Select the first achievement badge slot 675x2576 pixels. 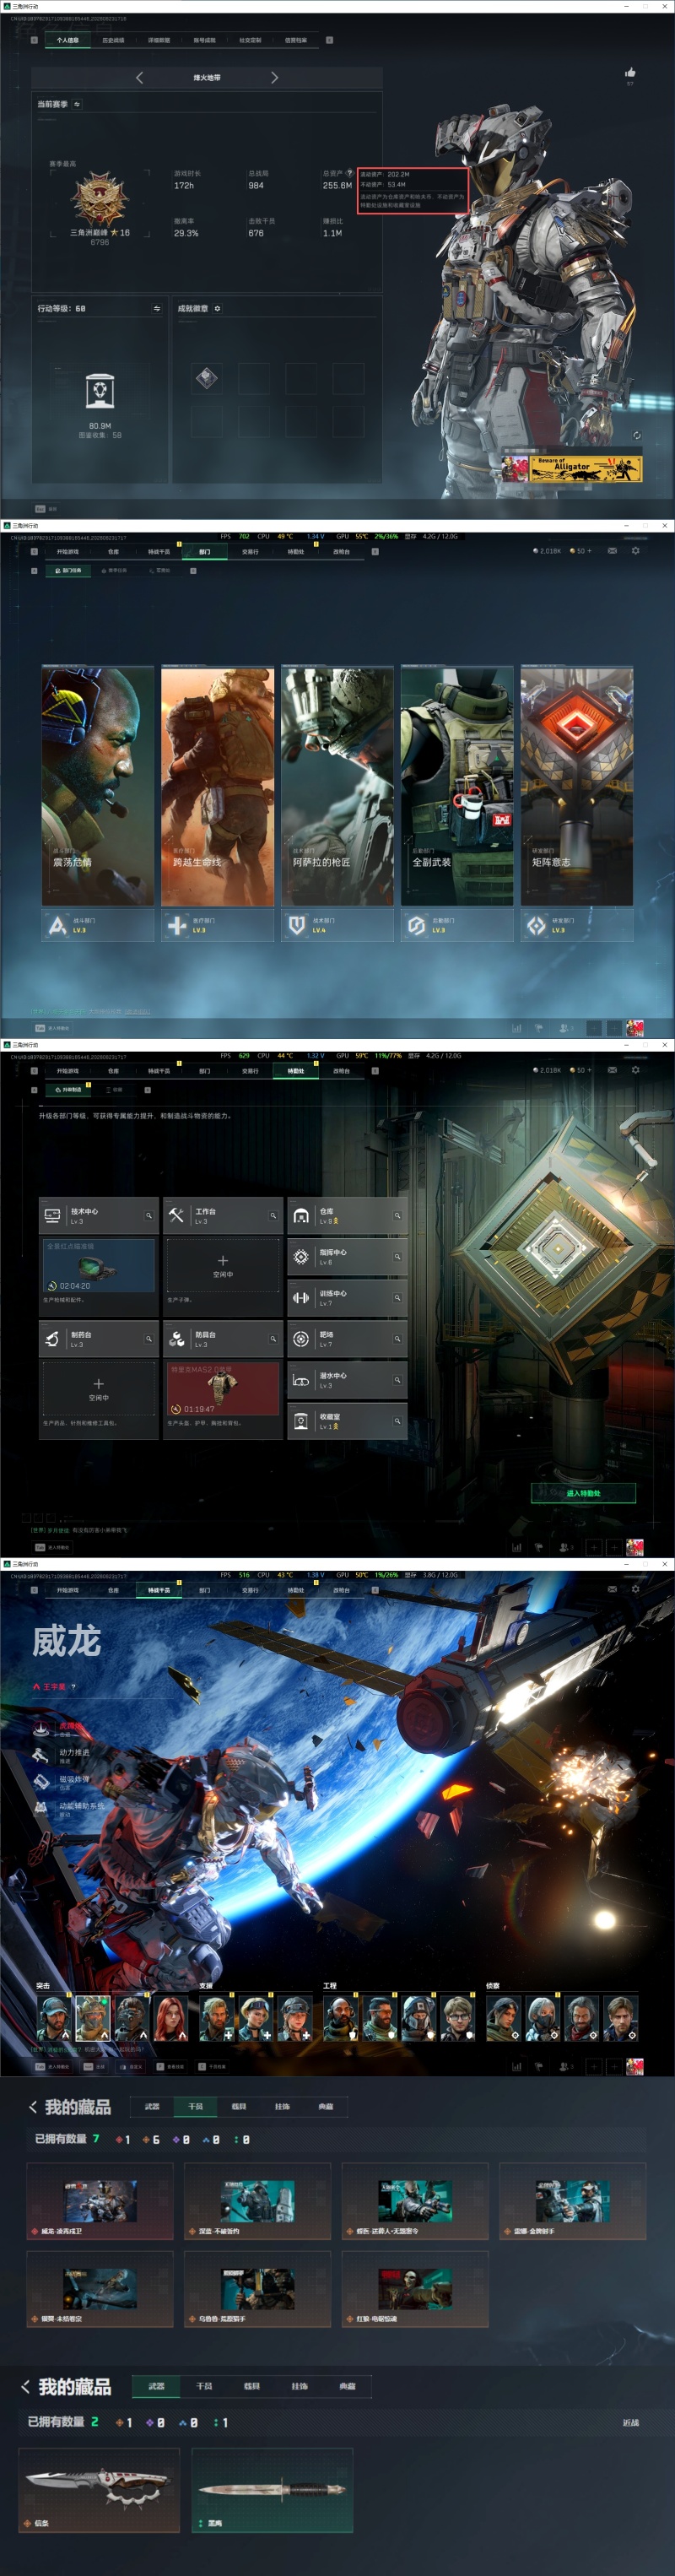[206, 377]
